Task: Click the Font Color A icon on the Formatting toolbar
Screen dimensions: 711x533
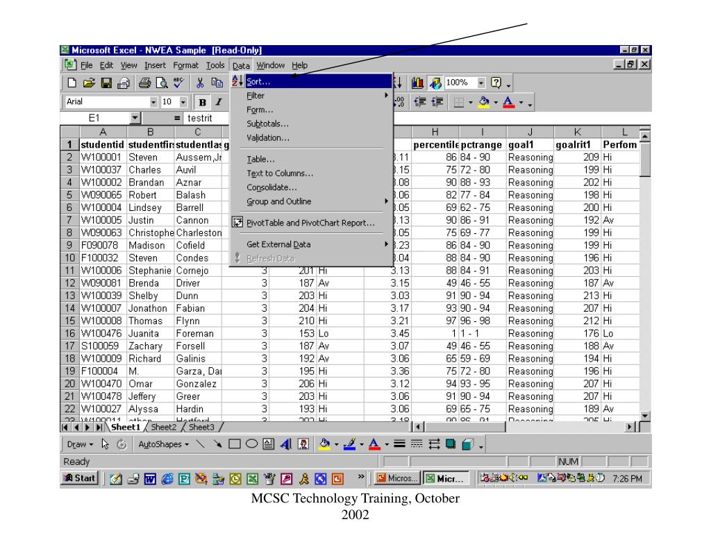Action: tap(509, 103)
